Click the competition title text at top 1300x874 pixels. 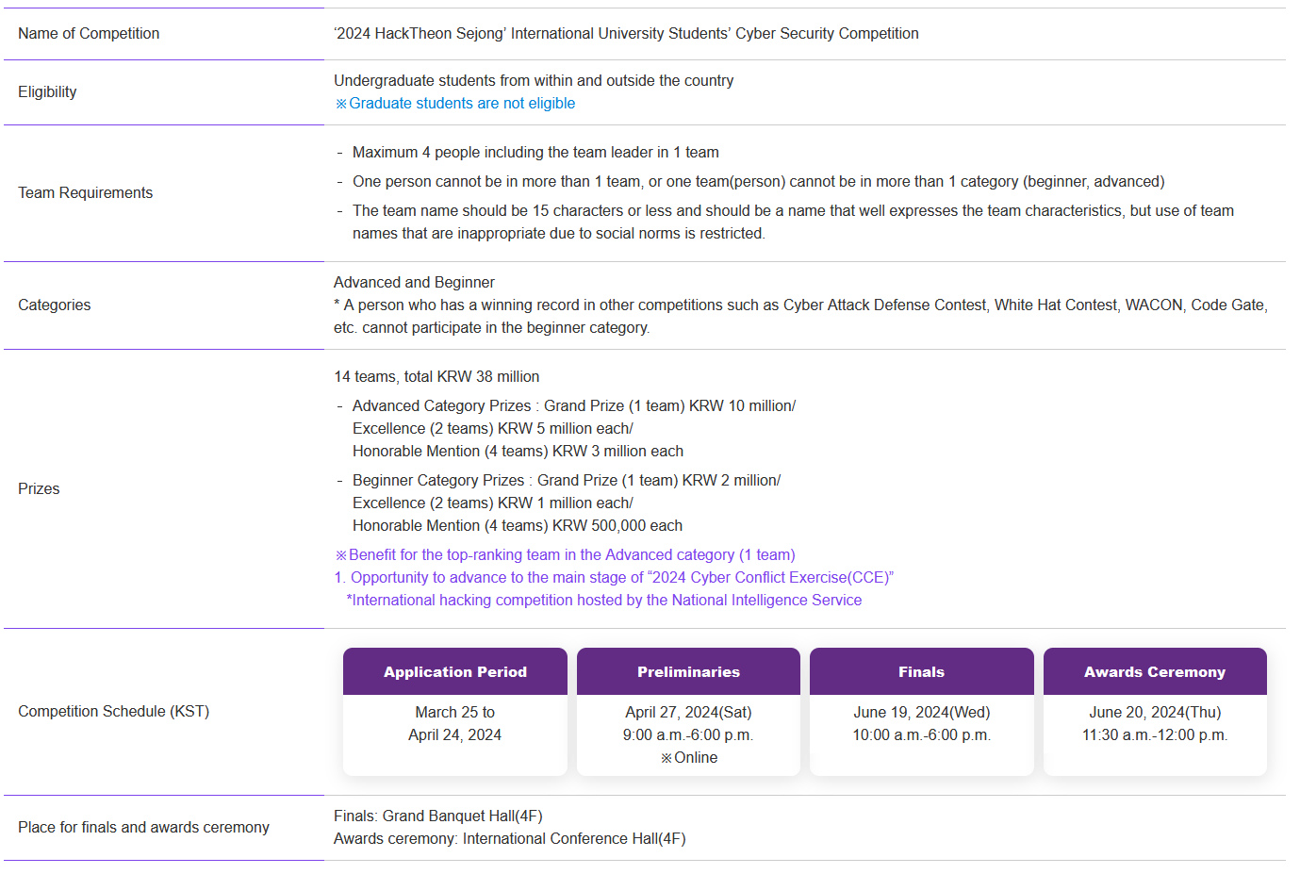pos(626,33)
